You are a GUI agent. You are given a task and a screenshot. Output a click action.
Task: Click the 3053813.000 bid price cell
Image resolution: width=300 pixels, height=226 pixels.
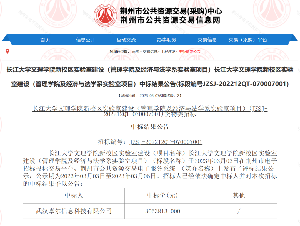(x=162, y=211)
